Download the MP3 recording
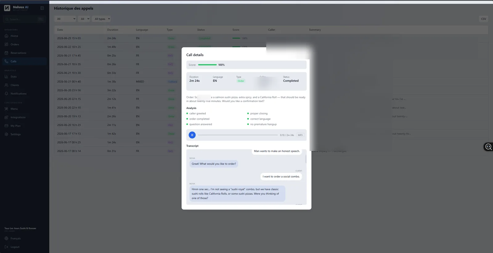 click(x=300, y=135)
